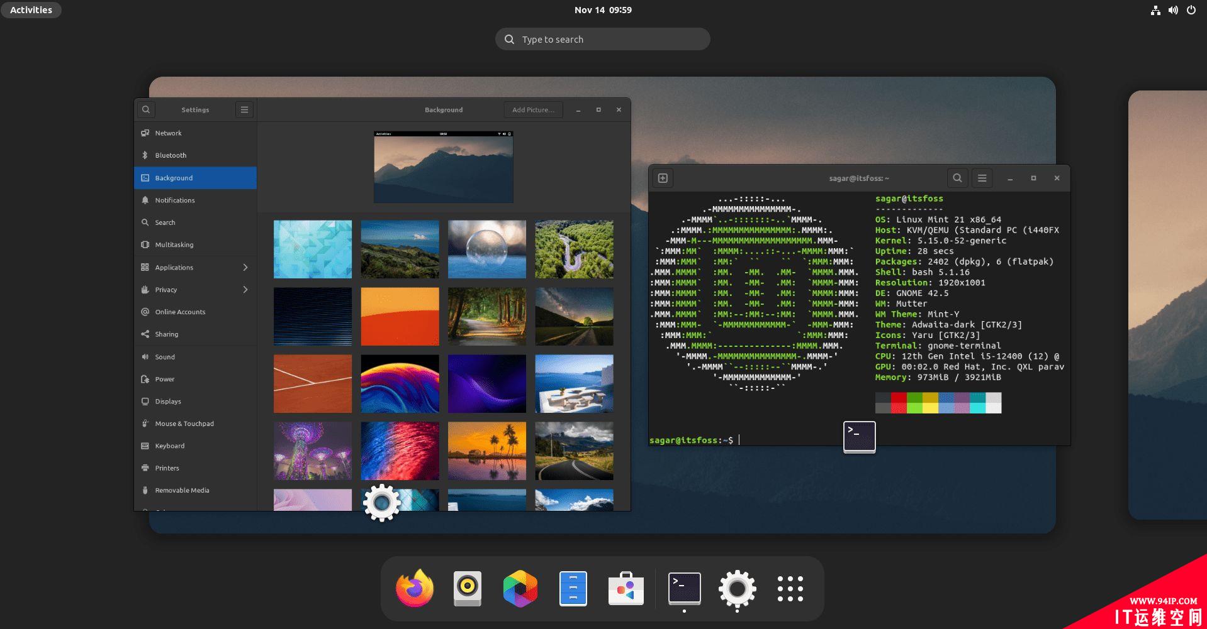Screen dimensions: 1207x629
Task: Click the terminal search icon
Action: pos(957,178)
